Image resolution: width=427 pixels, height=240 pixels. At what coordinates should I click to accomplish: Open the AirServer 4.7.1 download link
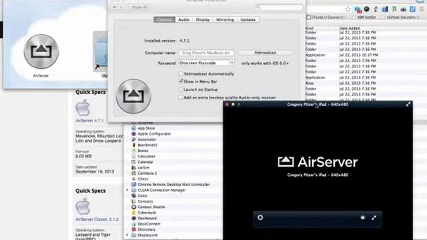coord(89,120)
